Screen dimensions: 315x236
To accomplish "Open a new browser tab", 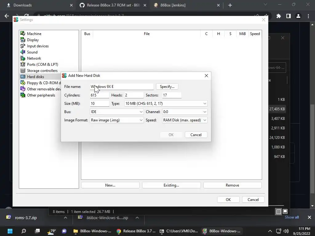I will [230, 5].
